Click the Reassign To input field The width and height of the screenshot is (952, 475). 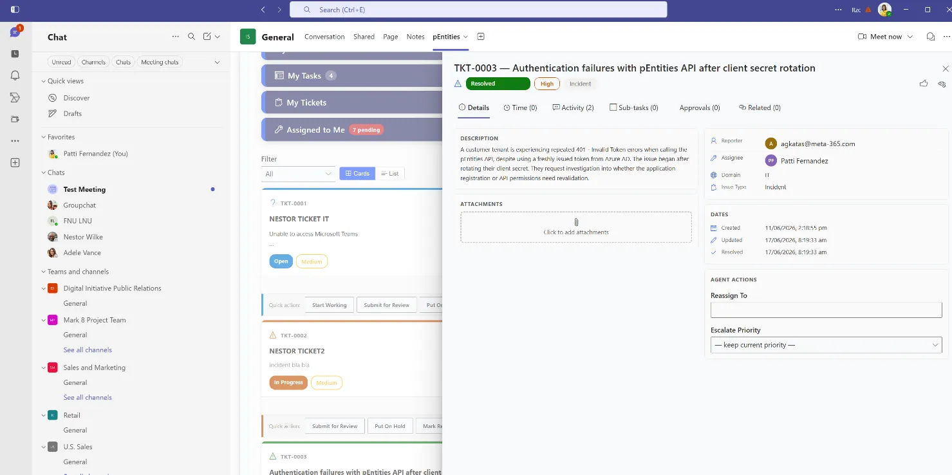pyautogui.click(x=826, y=310)
